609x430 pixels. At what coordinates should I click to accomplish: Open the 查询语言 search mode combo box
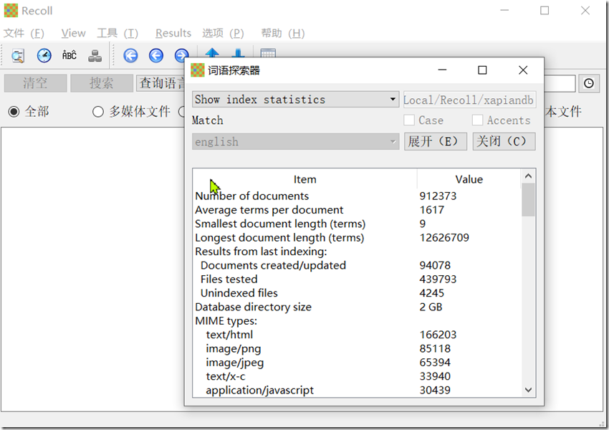(160, 83)
